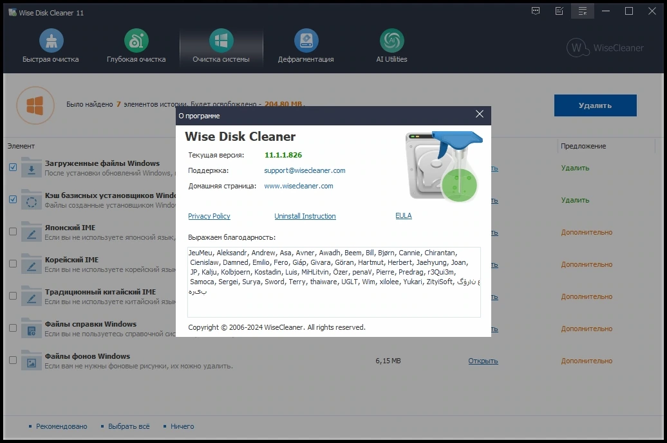667x443 pixels.
Task: Uncheck Загруженные файлы Windows checkbox
Action: (13, 167)
